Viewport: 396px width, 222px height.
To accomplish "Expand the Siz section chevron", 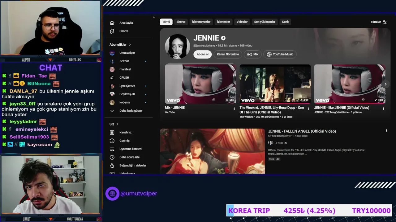I will (117, 124).
